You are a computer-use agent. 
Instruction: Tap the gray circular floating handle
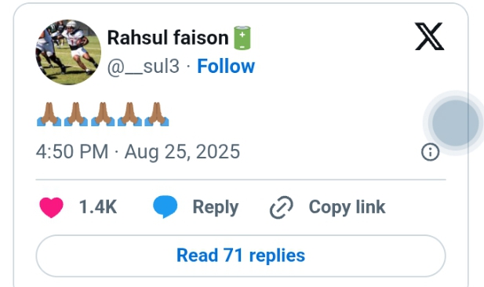click(455, 123)
